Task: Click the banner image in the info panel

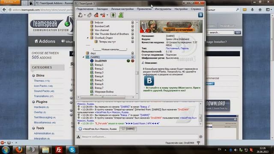Action: coord(171,27)
